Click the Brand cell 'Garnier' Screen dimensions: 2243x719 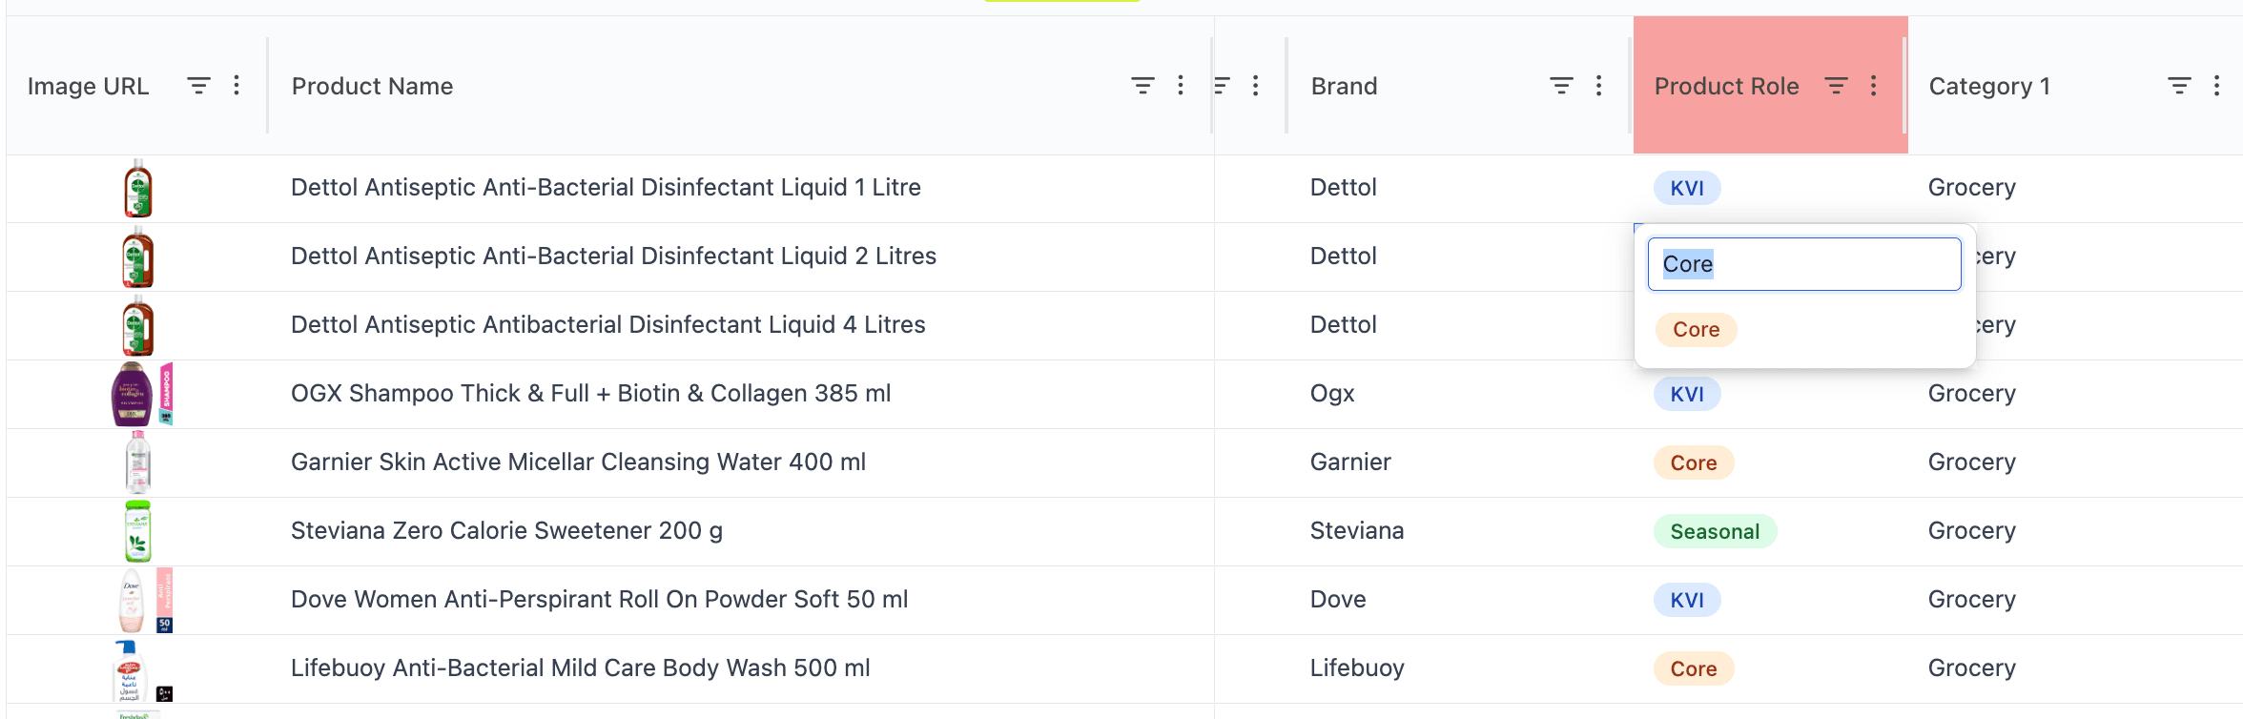click(1350, 462)
